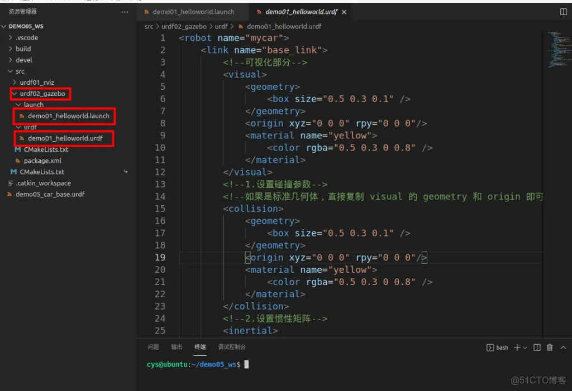Select the demo01_helloworld.urdf editor tab
This screenshot has height=391, width=572.
point(301,12)
